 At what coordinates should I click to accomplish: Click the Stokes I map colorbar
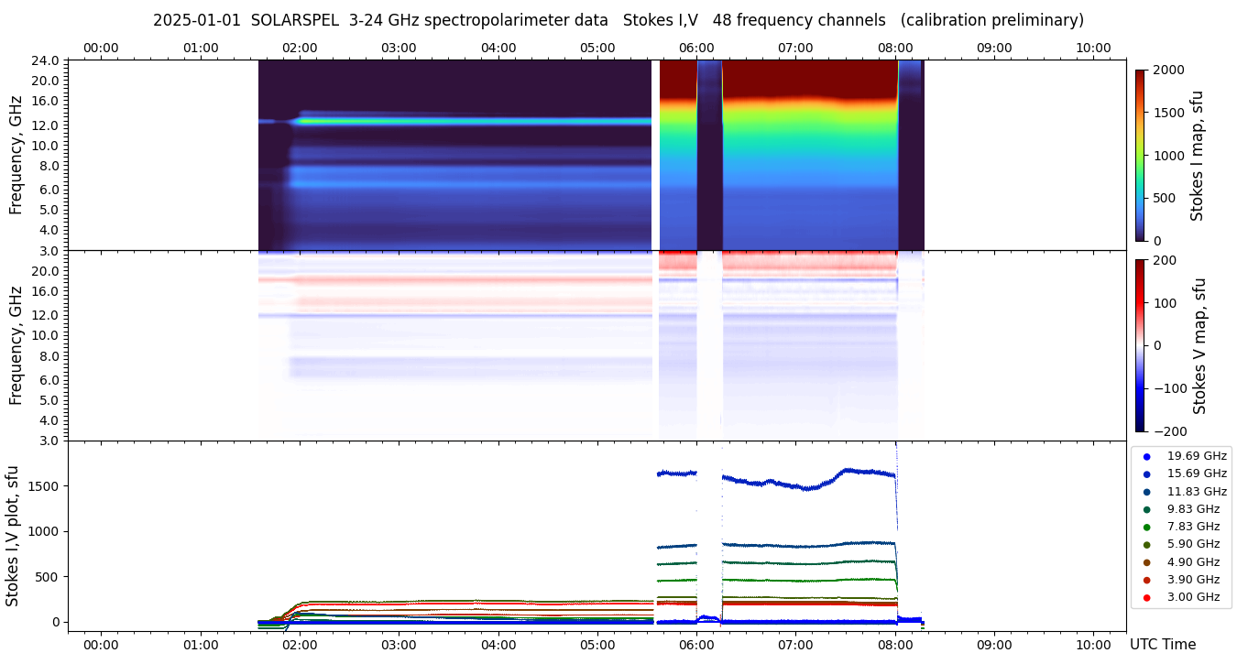click(1140, 156)
